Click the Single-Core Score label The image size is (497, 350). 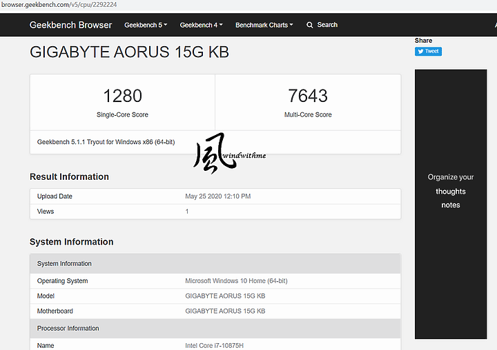pos(122,114)
